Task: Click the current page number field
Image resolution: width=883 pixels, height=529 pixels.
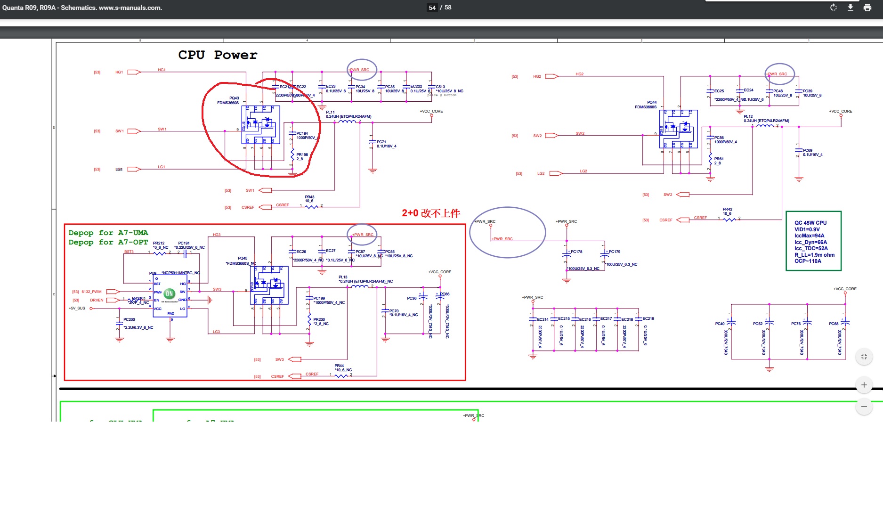Action: (432, 8)
